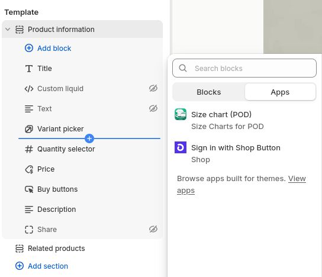Select the Custom liquid block
Screen dimensions: 322x277
(82, 89)
